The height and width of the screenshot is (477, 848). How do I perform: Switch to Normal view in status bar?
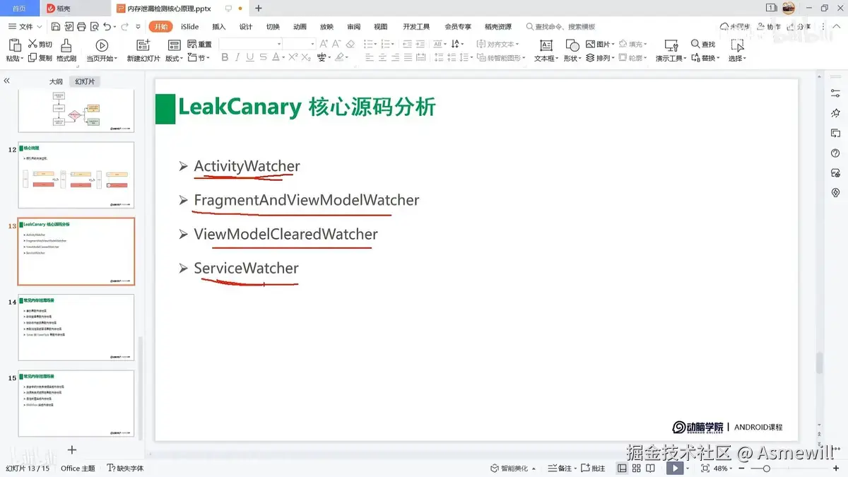(622, 468)
